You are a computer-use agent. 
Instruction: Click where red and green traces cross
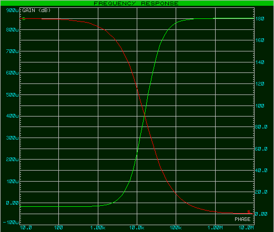(145, 115)
